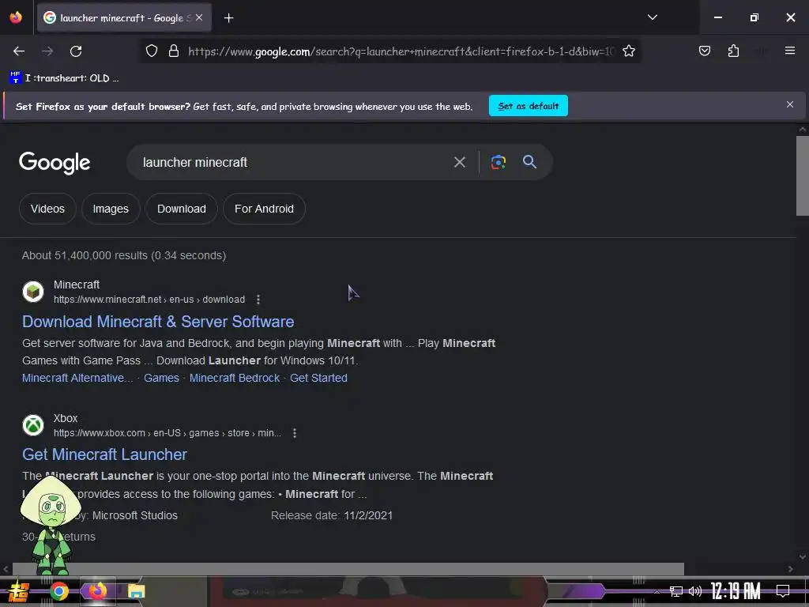This screenshot has width=809, height=607.
Task: Clear the search box text
Action: pos(459,162)
